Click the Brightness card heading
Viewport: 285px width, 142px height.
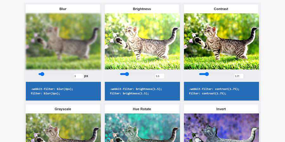(142, 9)
